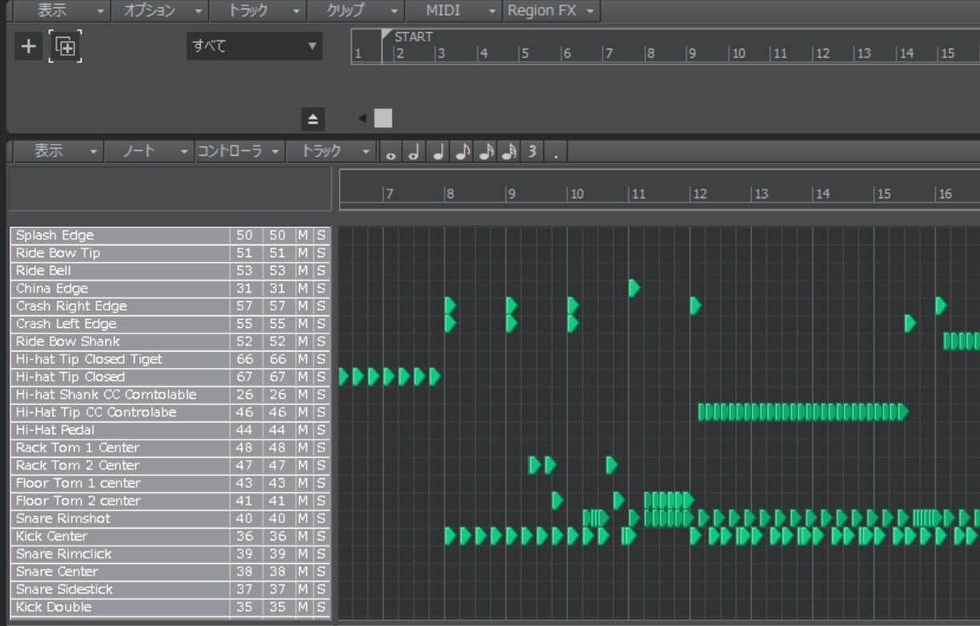Select the 'Snare Center' drum name

coord(57,571)
